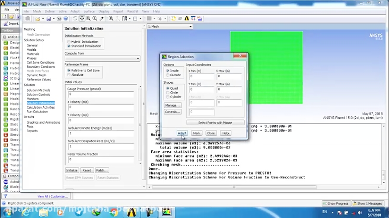Open the Define menu

tap(50, 11)
